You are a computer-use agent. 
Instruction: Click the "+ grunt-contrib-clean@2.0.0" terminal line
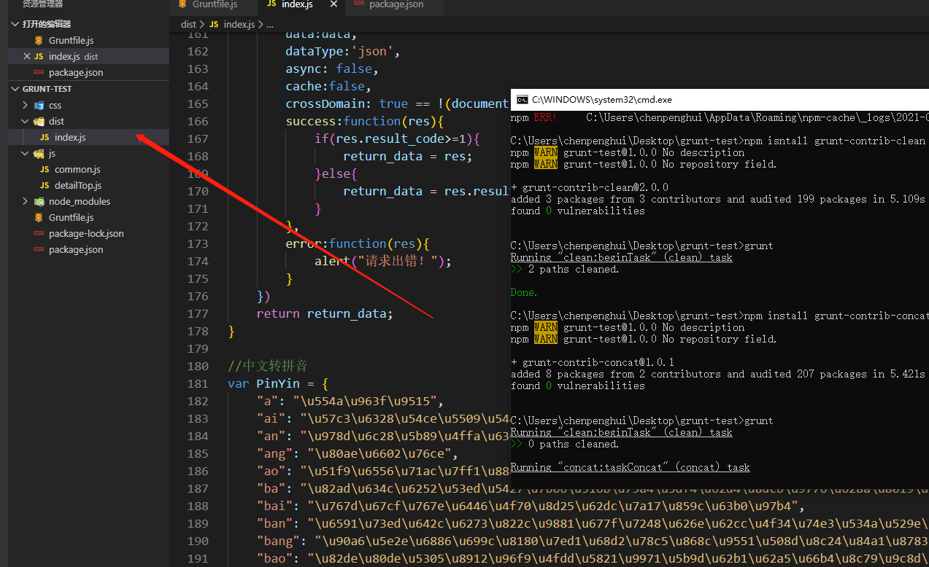[590, 187]
